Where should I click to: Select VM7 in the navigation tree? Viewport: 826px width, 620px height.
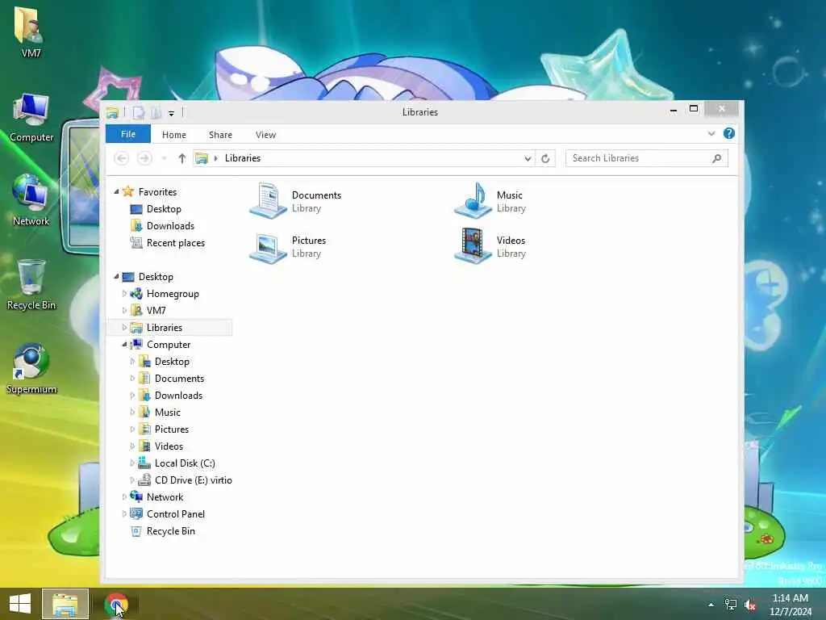[x=156, y=311]
